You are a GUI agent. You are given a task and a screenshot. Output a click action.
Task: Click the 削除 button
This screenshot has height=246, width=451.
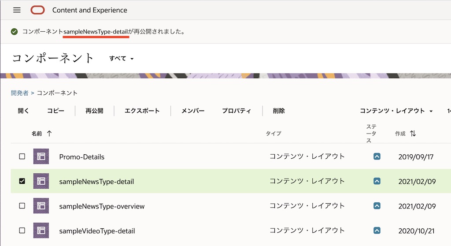coord(279,111)
